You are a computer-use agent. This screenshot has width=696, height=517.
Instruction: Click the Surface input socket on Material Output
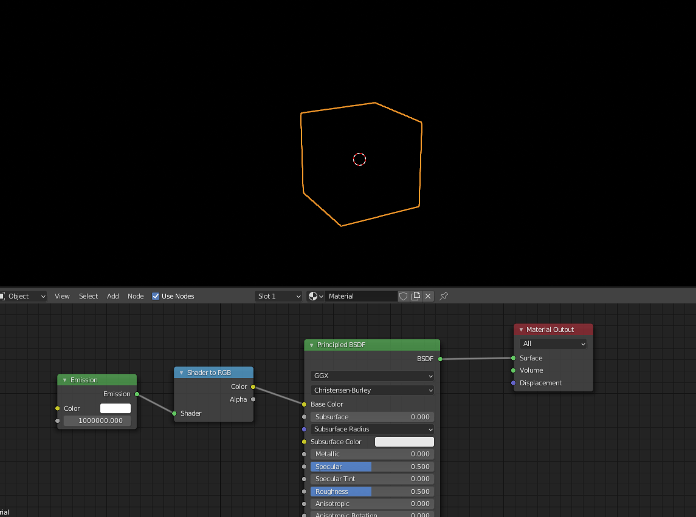click(514, 358)
